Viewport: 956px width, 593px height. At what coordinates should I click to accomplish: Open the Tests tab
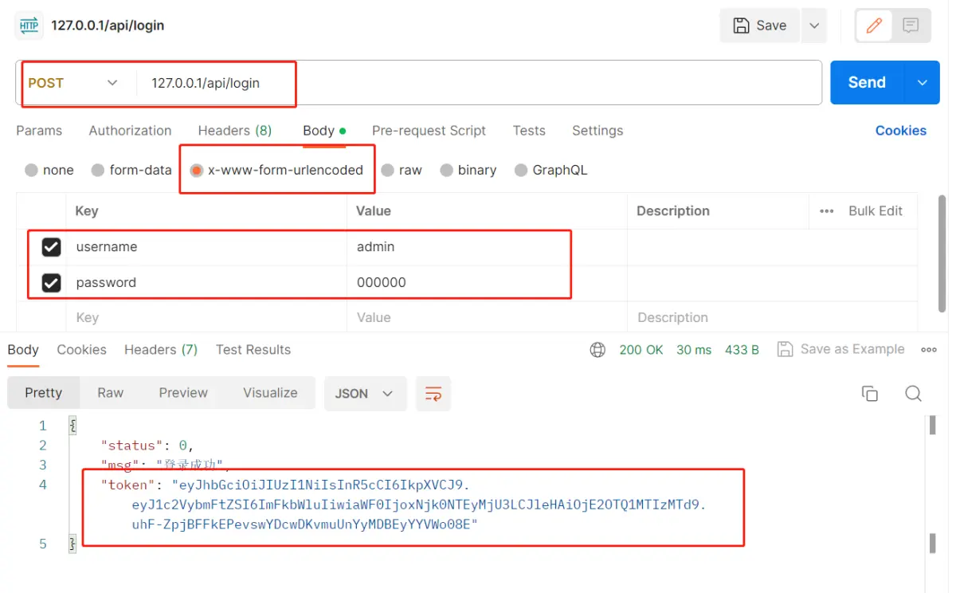pyautogui.click(x=529, y=131)
